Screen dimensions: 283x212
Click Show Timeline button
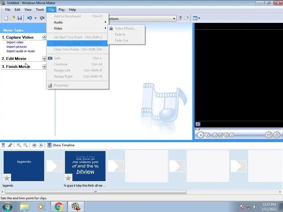(x=61, y=145)
